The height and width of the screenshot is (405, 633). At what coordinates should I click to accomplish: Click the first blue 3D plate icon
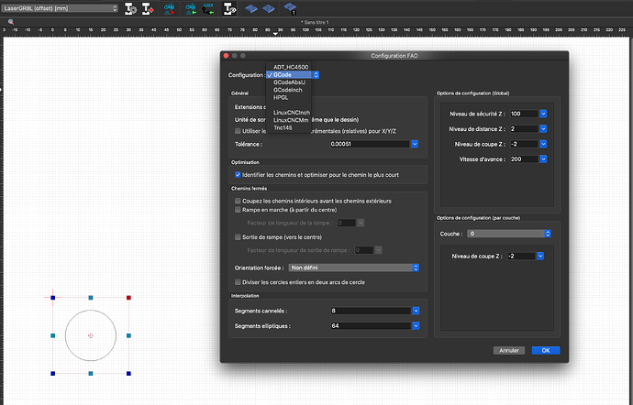(x=251, y=8)
